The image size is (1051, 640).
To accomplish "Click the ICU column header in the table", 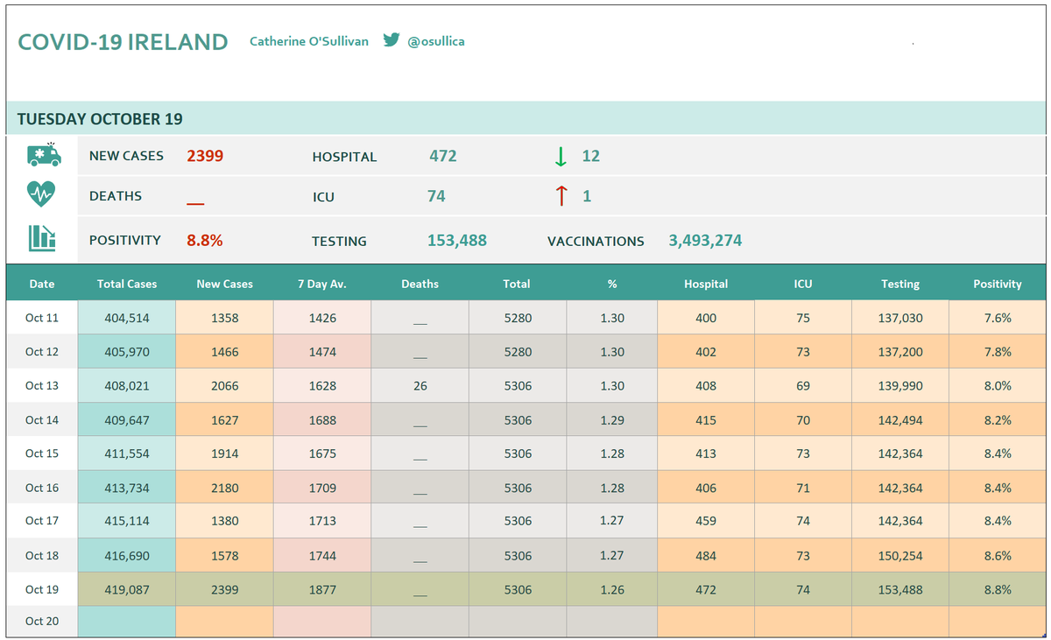I will (x=803, y=284).
